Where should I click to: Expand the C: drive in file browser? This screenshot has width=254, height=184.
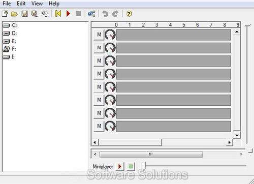[x=10, y=25]
